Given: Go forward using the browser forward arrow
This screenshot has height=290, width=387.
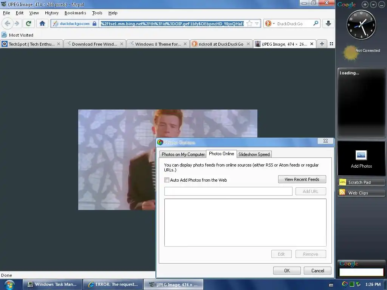Looking at the screenshot, I should tap(17, 23).
